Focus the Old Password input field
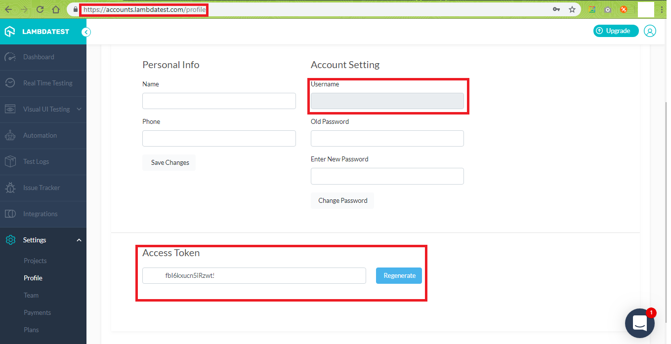Screen dimensions: 671x344 [x=387, y=139]
